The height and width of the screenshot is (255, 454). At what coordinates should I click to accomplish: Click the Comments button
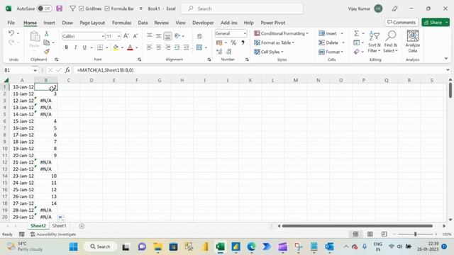(x=402, y=22)
